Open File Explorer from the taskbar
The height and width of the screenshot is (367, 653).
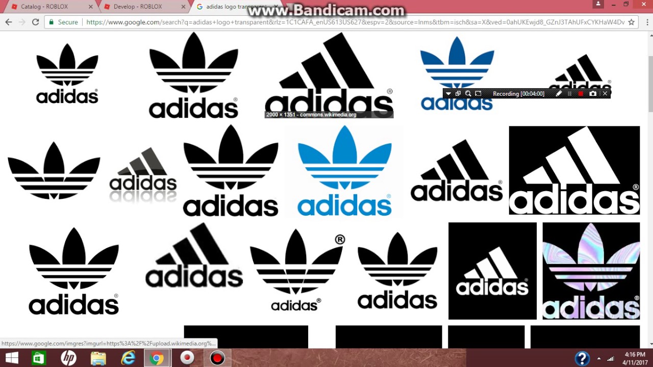[x=98, y=358]
